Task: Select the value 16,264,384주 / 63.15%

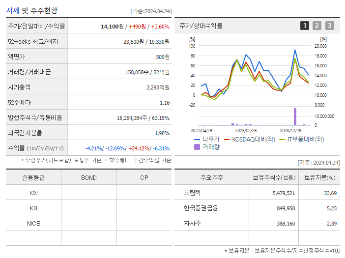Action: click(x=143, y=118)
